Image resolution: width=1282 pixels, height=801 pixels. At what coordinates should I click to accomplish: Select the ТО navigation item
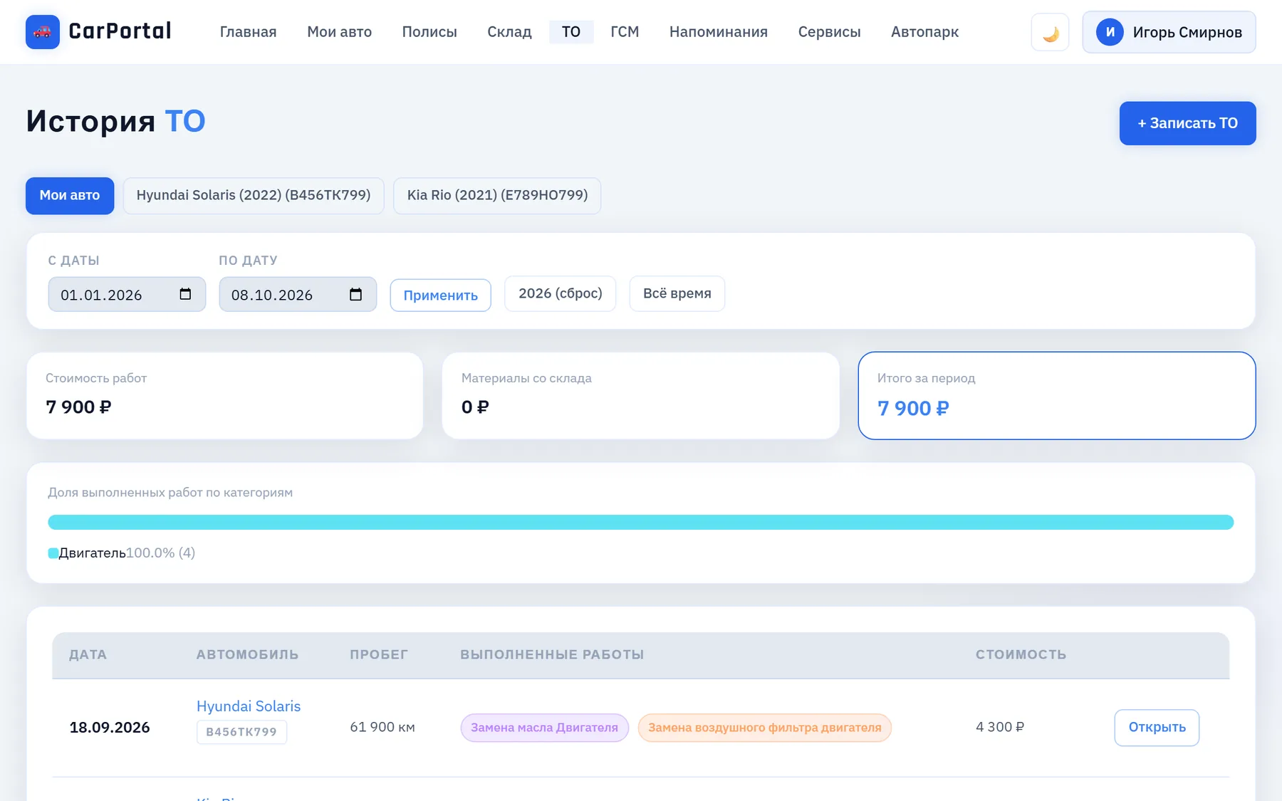(x=571, y=32)
